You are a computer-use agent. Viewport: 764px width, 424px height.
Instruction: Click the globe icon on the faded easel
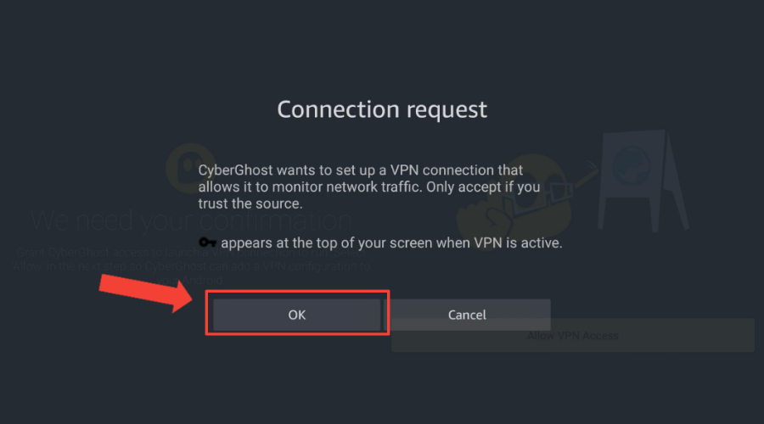tap(631, 165)
